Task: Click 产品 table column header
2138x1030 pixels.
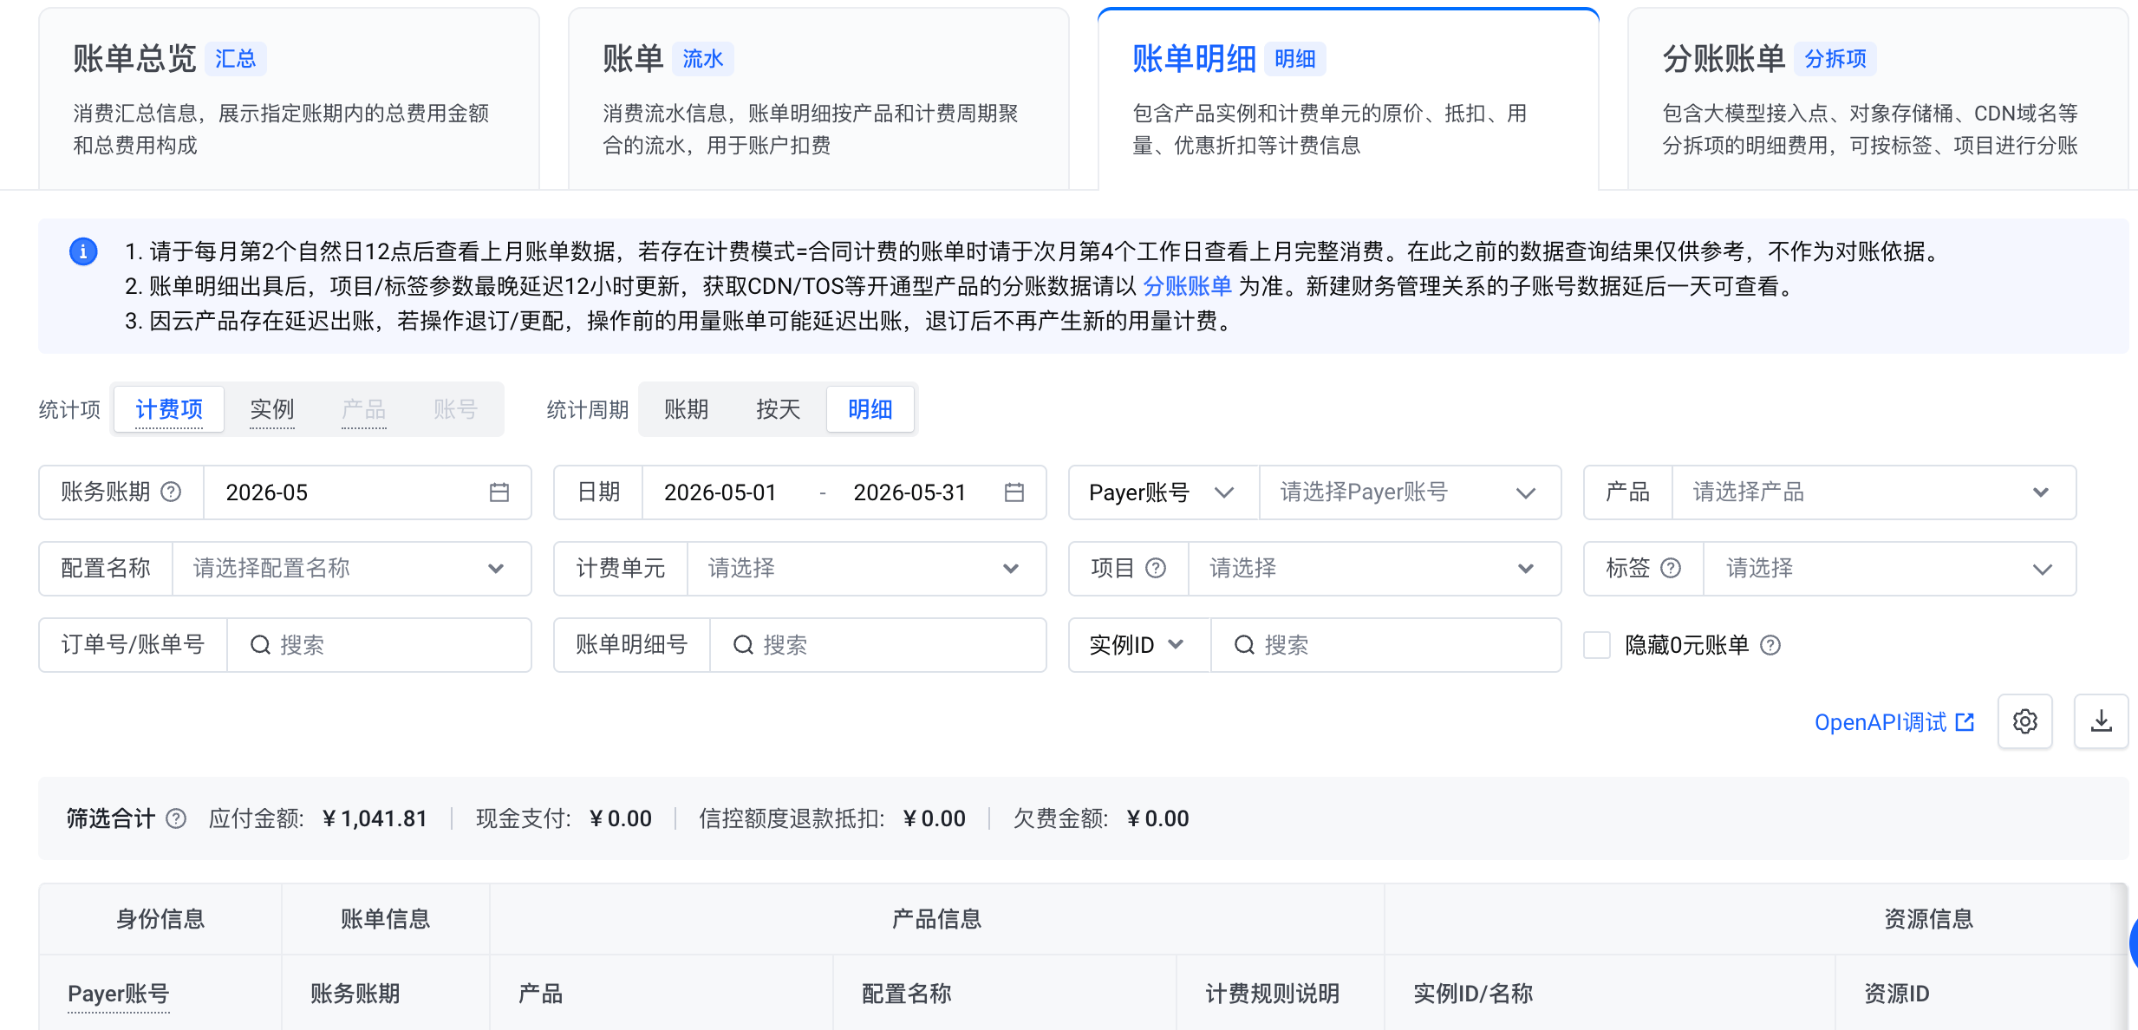Action: tap(540, 994)
